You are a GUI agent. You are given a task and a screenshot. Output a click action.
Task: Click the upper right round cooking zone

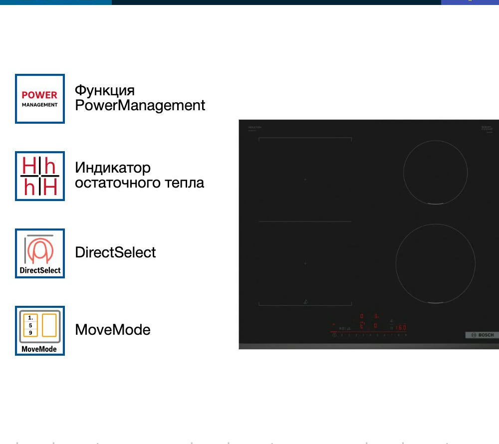click(x=435, y=172)
